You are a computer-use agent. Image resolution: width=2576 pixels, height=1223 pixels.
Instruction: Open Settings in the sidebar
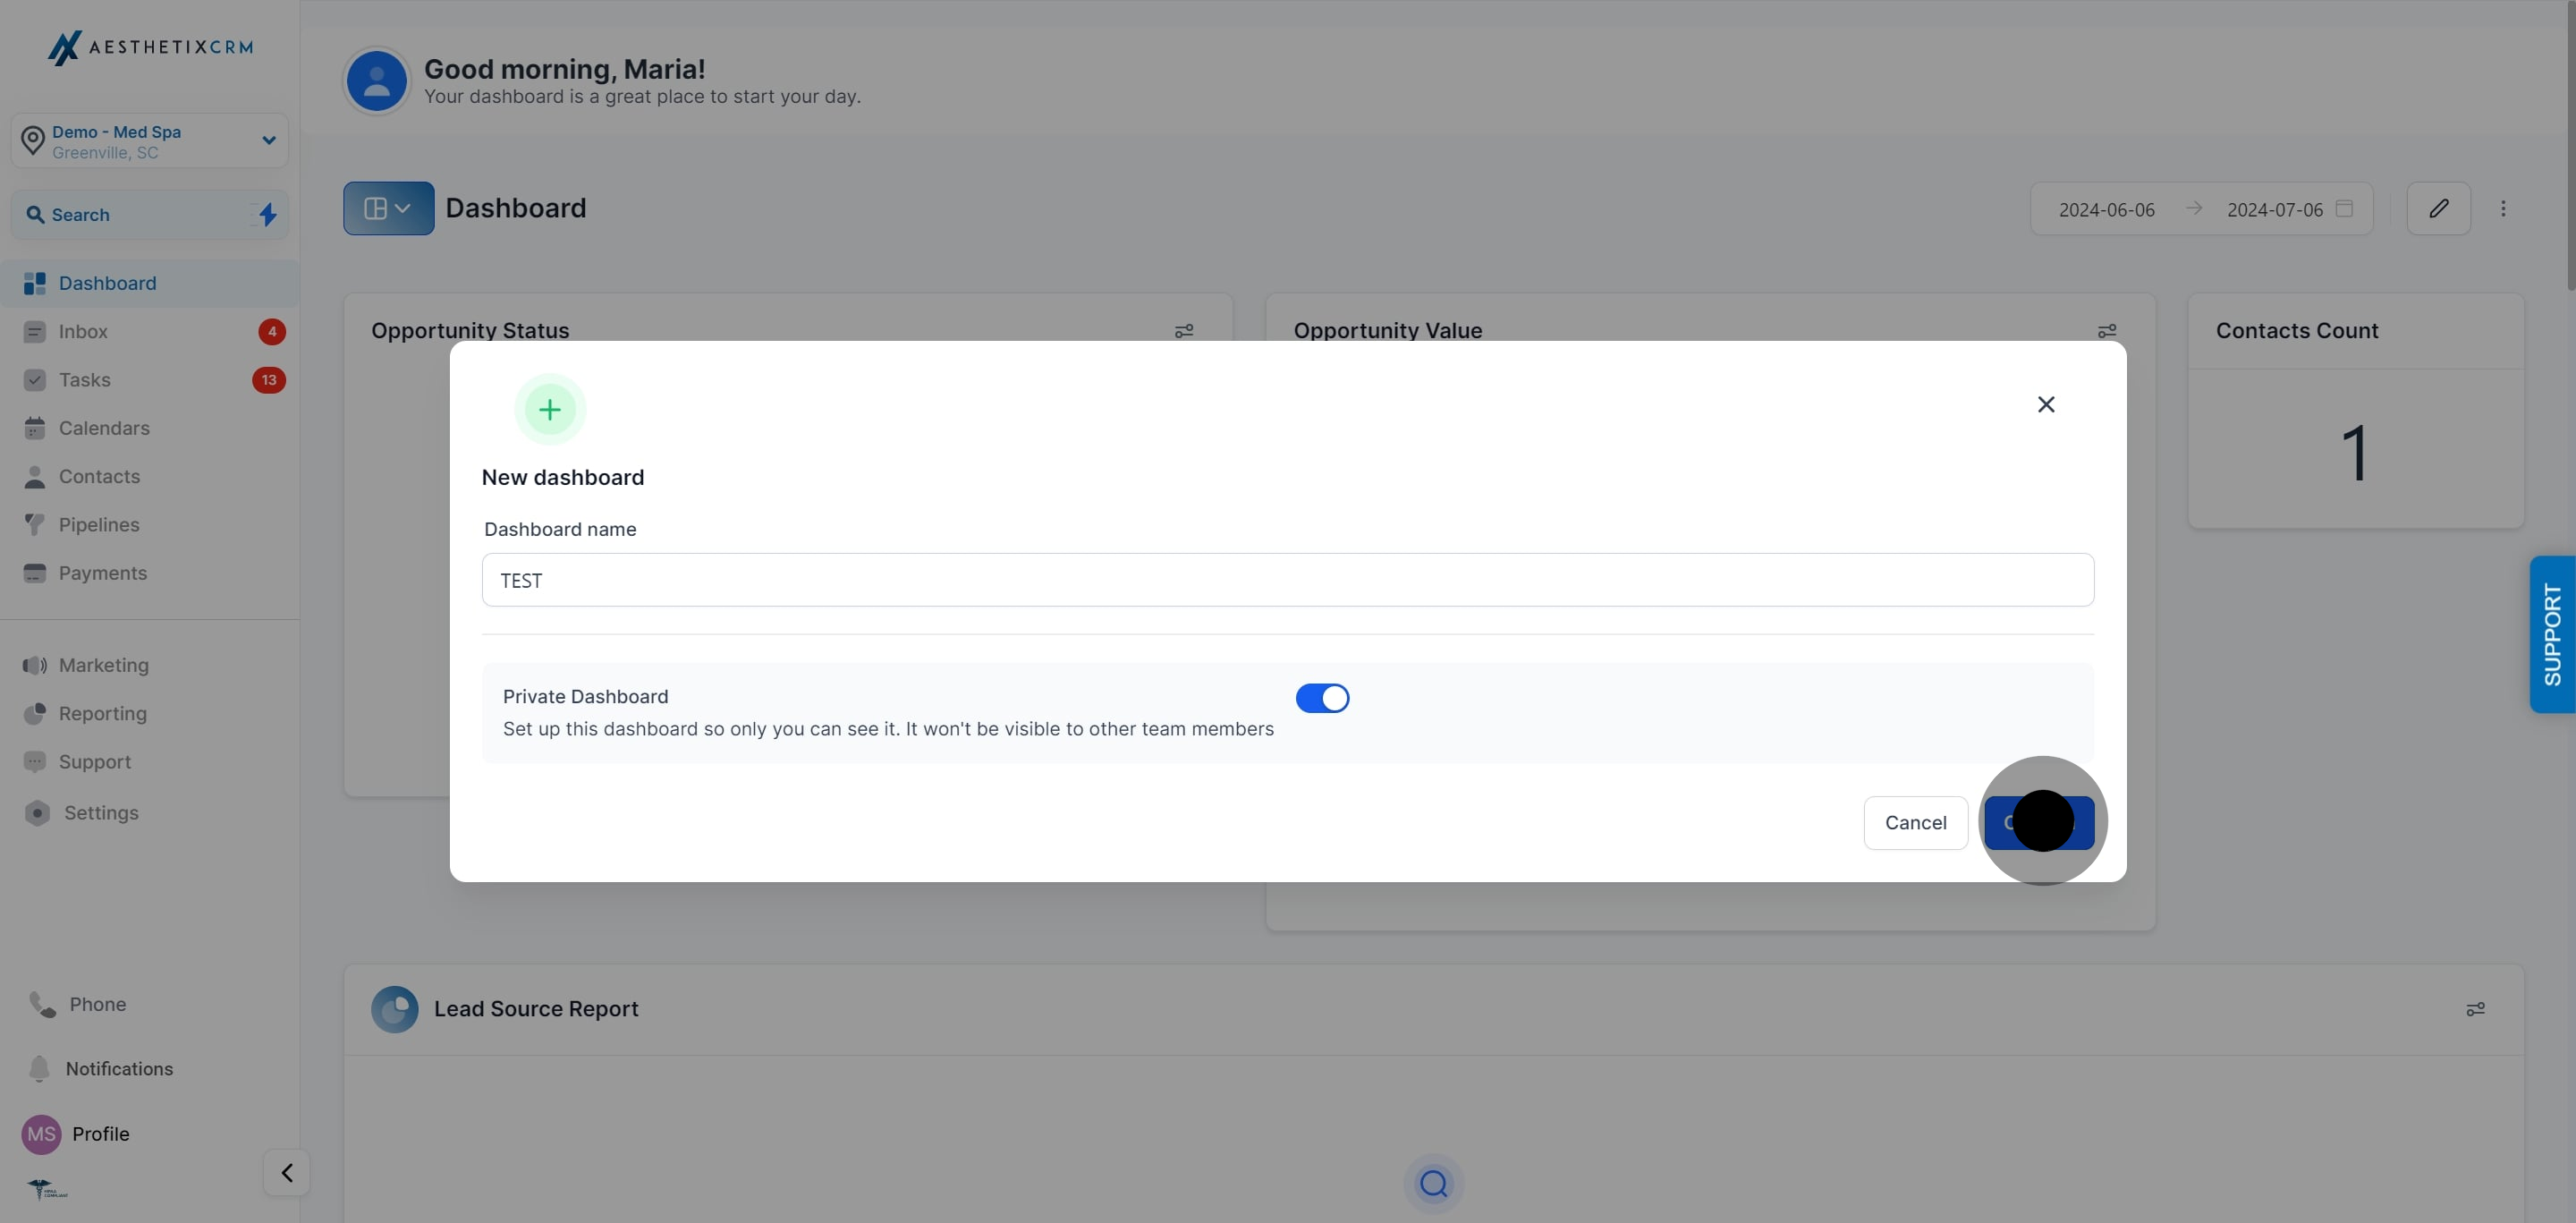[150, 813]
